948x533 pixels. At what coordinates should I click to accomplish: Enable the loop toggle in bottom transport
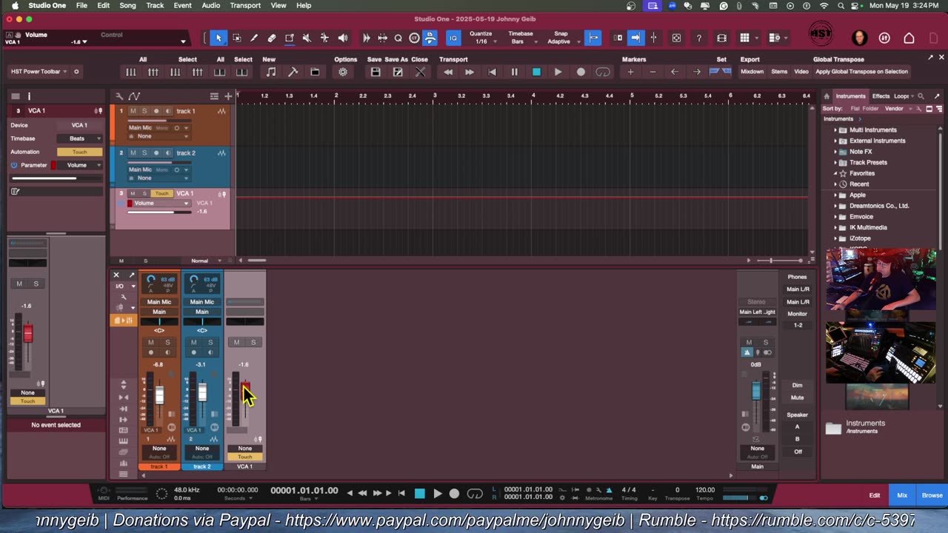click(475, 494)
